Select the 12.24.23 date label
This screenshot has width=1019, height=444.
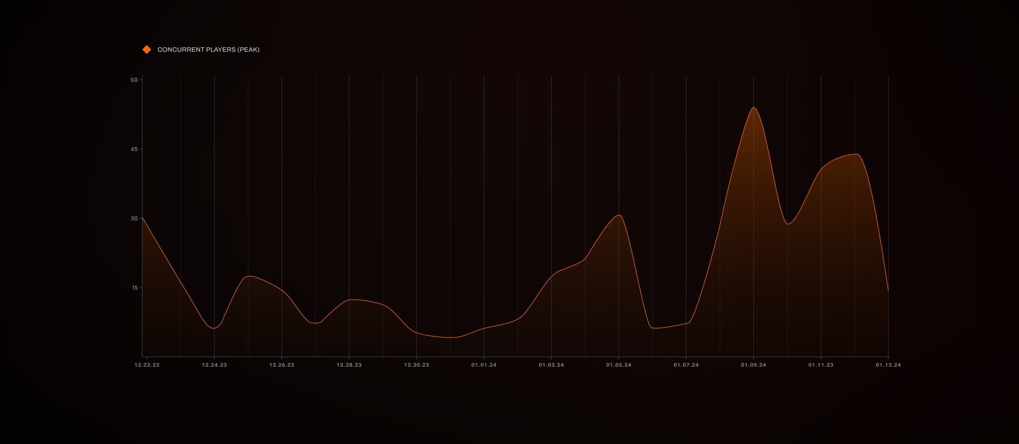214,365
